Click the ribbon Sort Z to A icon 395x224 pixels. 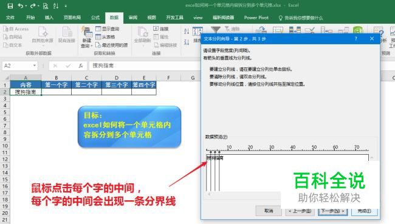pyautogui.click(x=187, y=42)
